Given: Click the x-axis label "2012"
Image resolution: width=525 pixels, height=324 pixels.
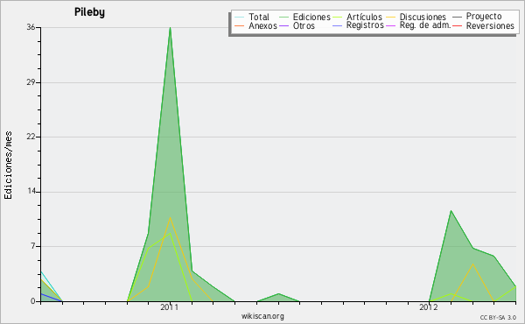Looking at the screenshot, I should coord(429,307).
